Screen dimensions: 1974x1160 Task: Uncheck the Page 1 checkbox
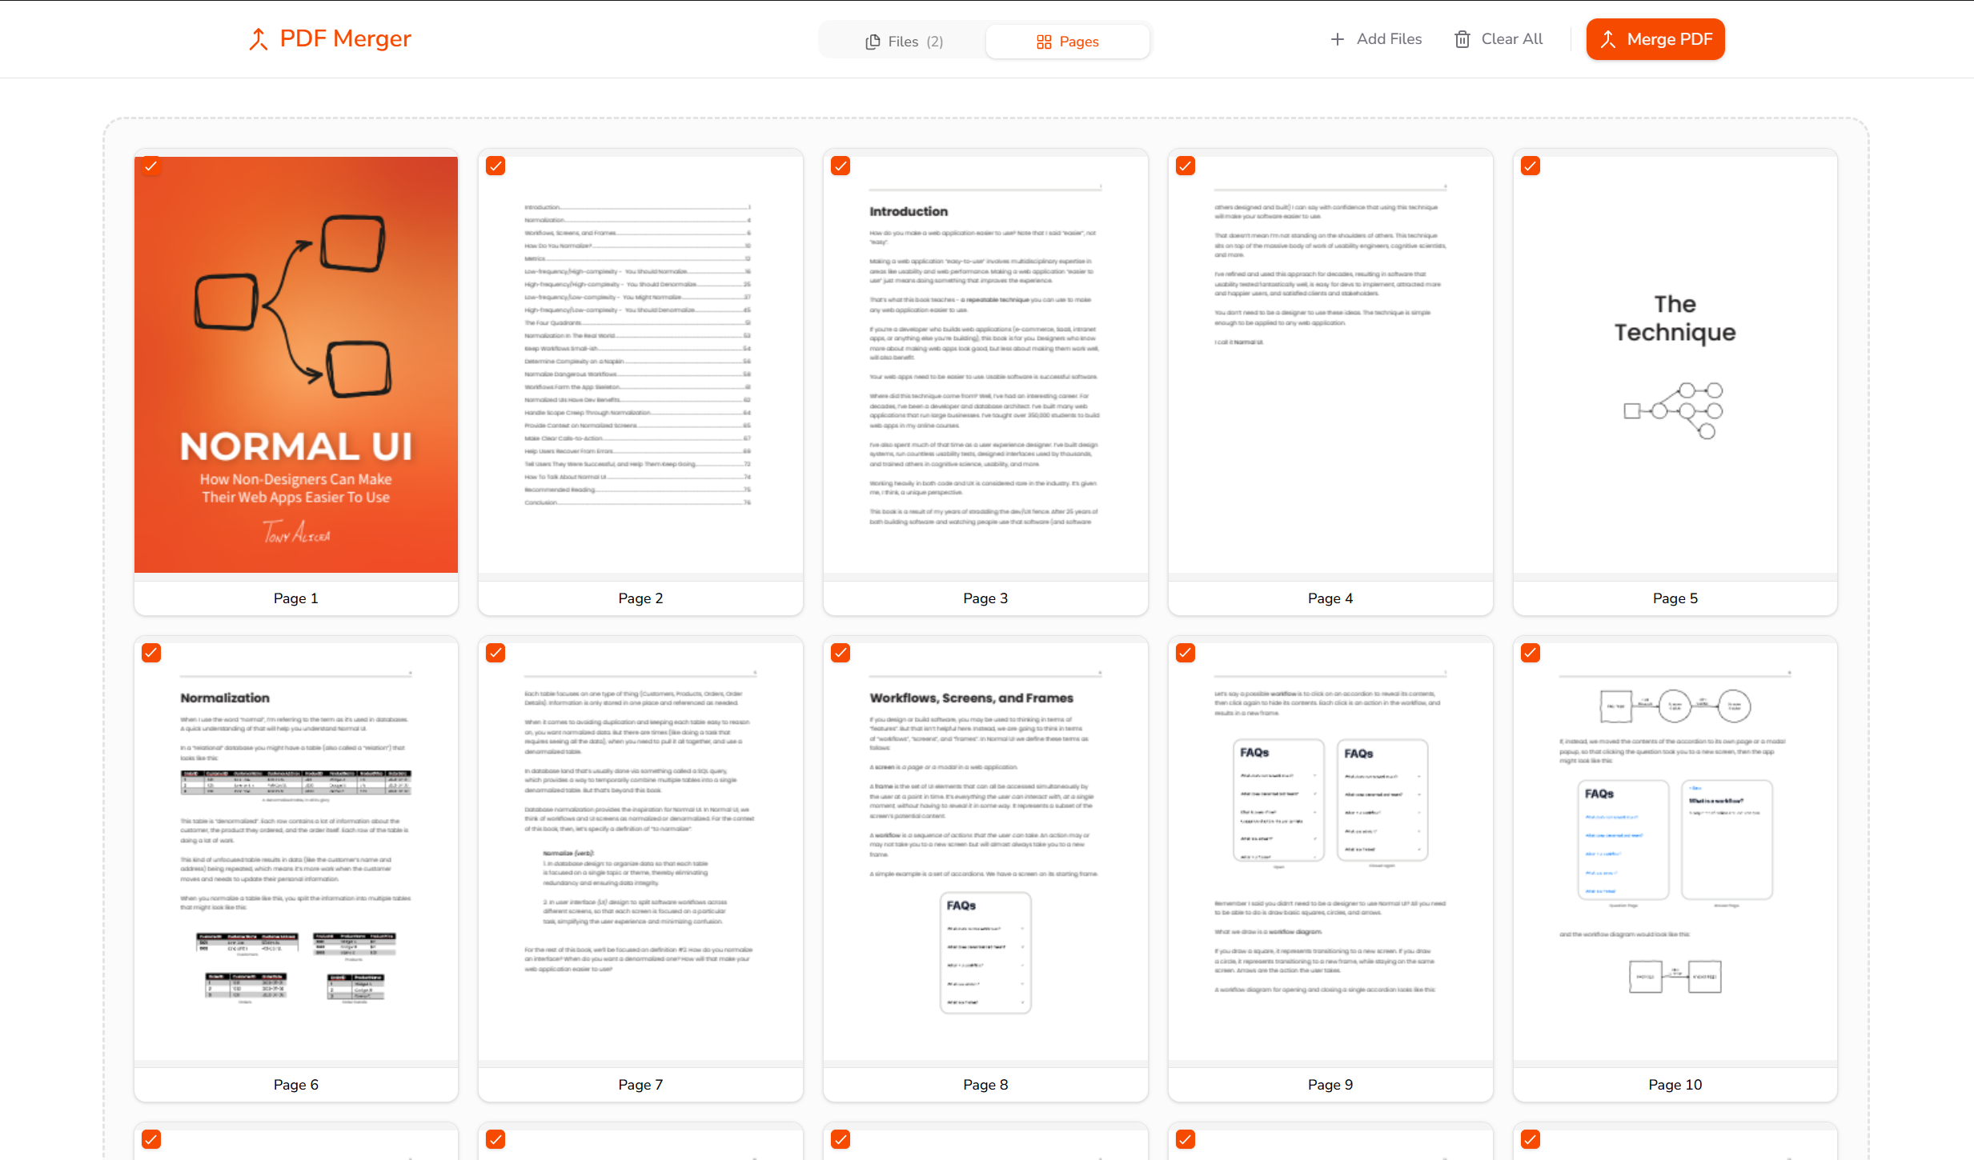pos(151,166)
